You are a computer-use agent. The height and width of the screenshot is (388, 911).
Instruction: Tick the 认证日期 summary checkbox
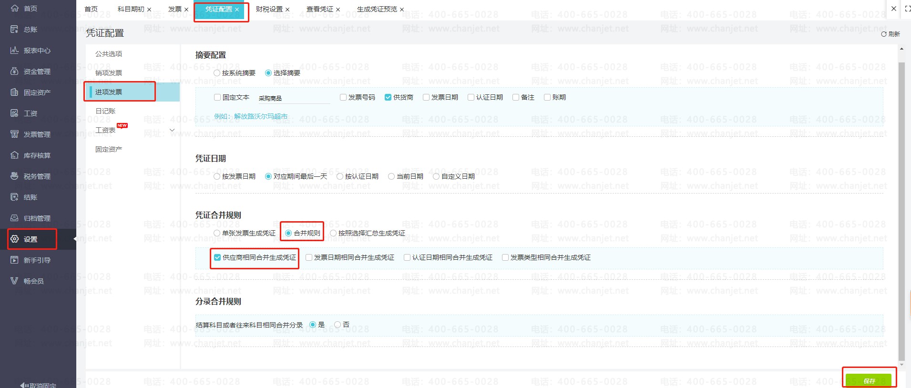point(471,97)
